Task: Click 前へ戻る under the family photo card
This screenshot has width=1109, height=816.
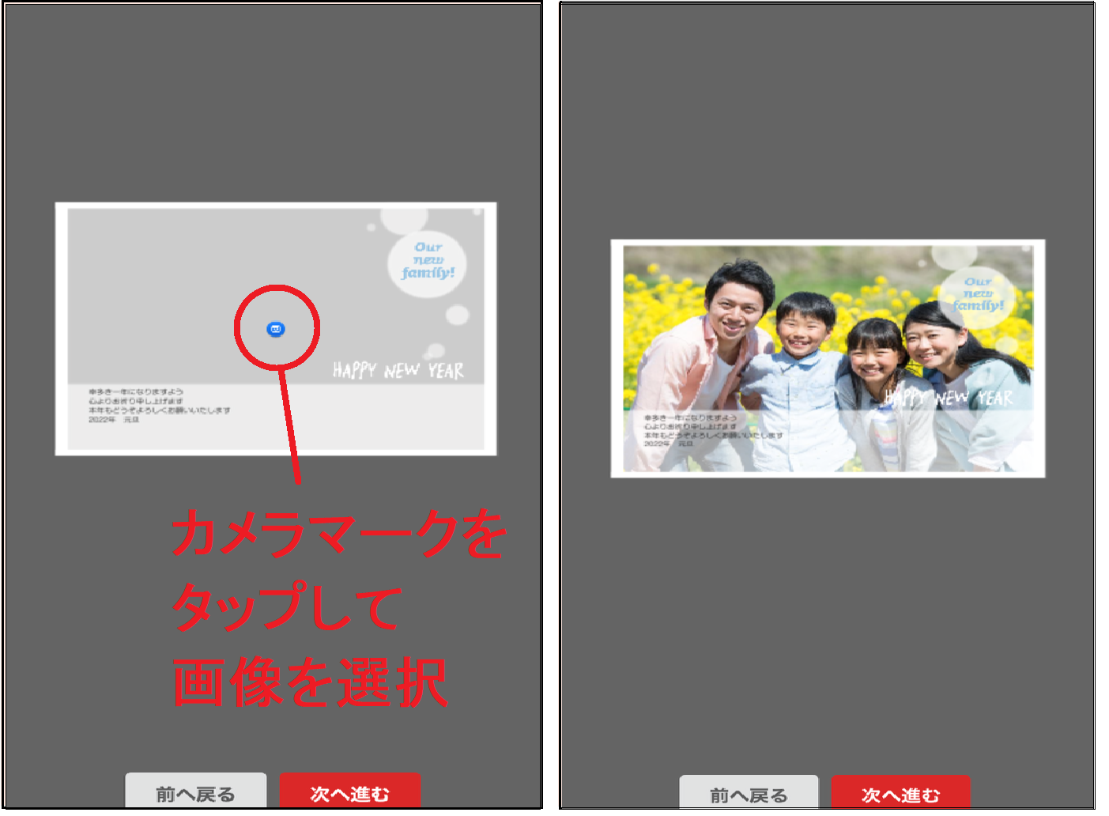Action: pyautogui.click(x=748, y=793)
